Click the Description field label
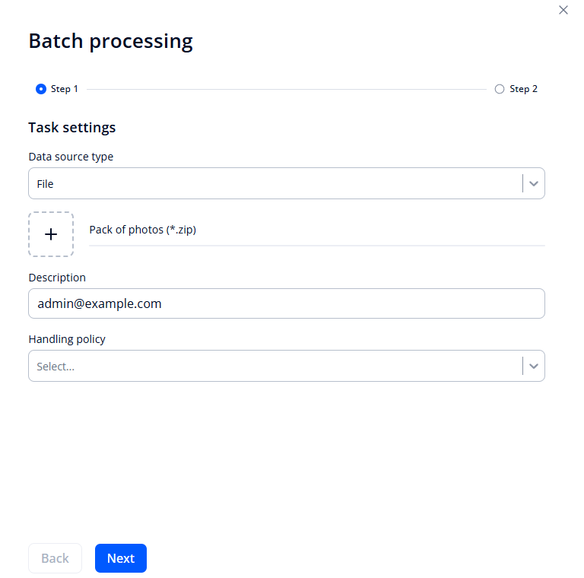Screen dimensions: 584x578 click(57, 278)
